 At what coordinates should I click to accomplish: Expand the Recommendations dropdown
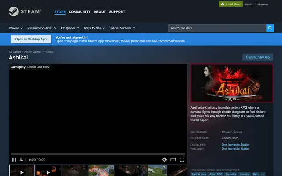(42, 28)
